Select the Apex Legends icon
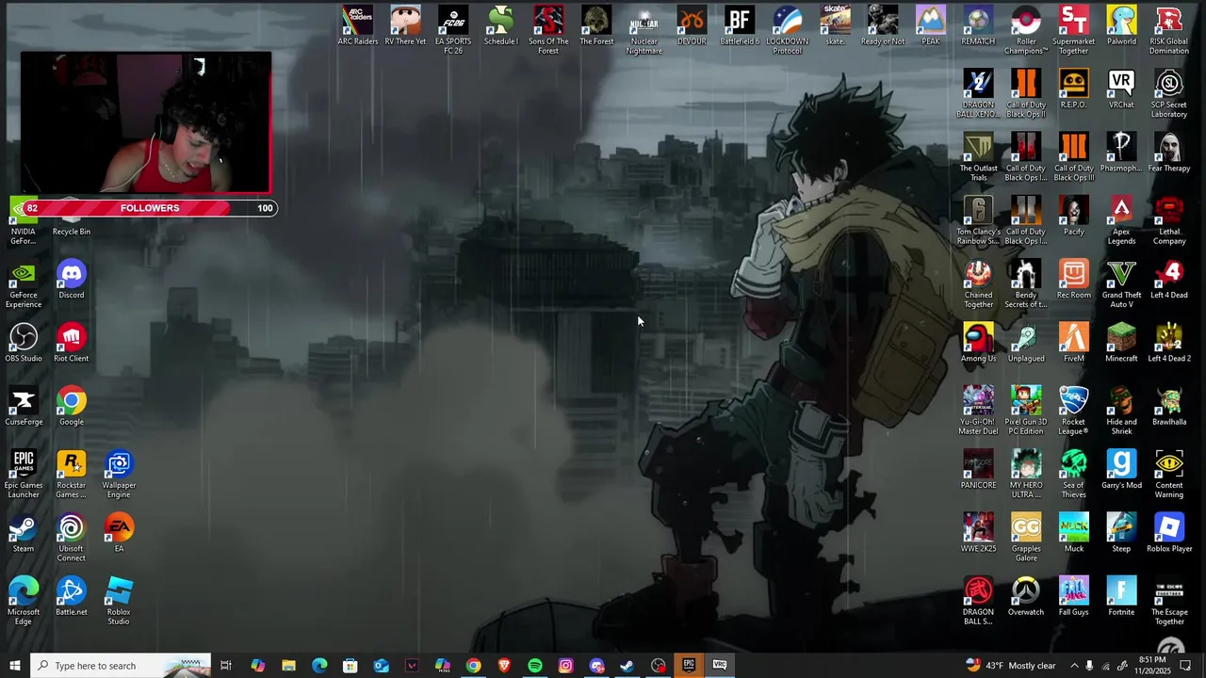Viewport: 1206px width, 678px height. pyautogui.click(x=1121, y=219)
